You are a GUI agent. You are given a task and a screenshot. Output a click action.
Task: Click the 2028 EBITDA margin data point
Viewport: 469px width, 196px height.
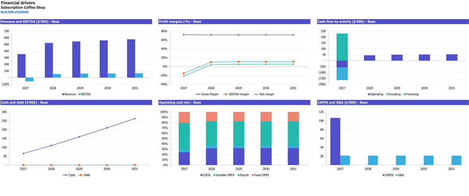pos(211,62)
